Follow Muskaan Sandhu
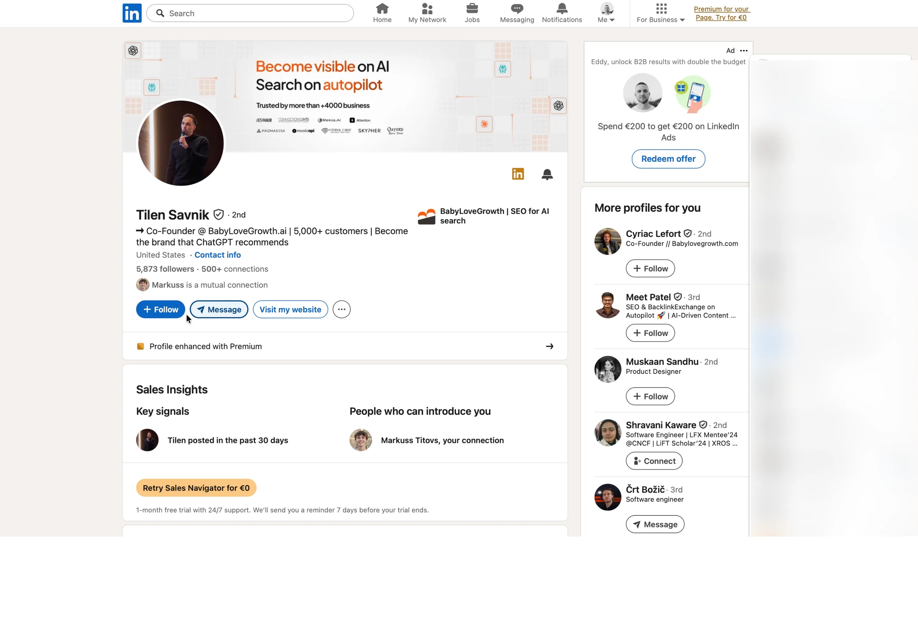 [x=650, y=396]
